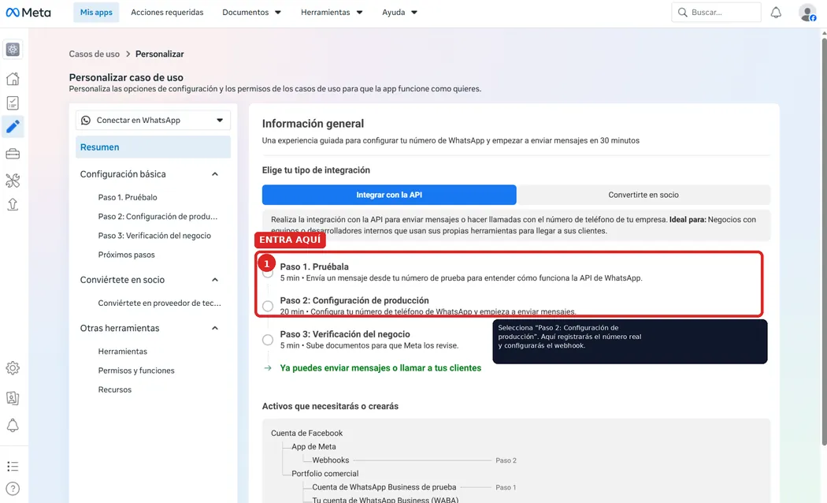The image size is (827, 503).
Task: Open the app settings icon atop sidebar
Action: [x=13, y=50]
